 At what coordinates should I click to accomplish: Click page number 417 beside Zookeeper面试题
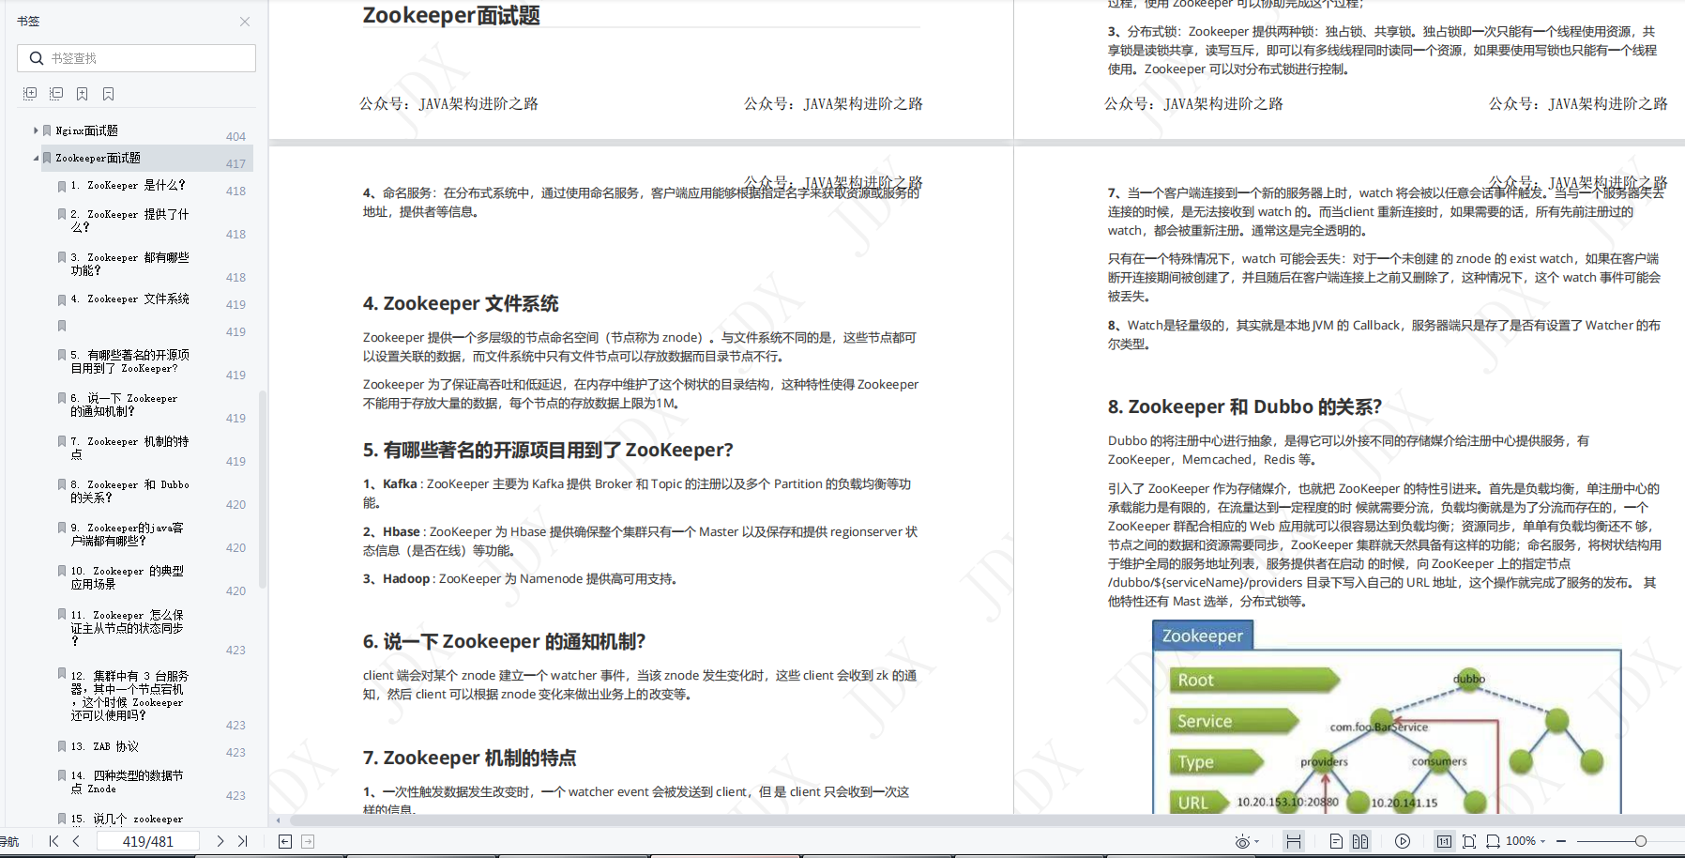coord(235,163)
